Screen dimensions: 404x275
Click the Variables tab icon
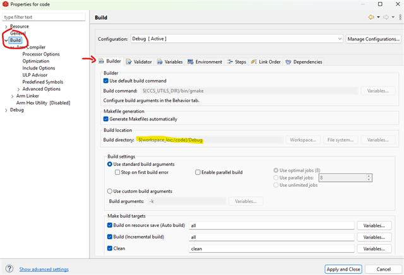160,62
